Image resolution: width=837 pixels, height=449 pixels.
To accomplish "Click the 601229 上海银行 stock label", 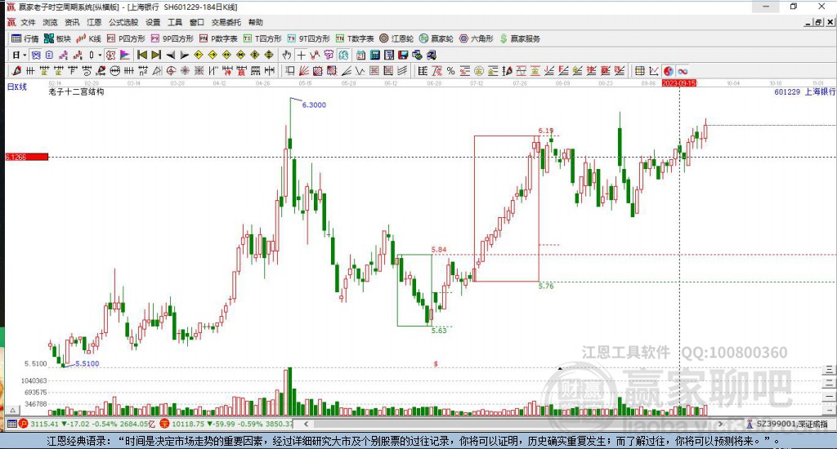I will click(804, 91).
